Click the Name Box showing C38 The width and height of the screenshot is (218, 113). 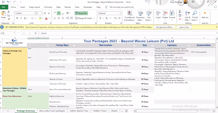pyautogui.click(x=7, y=33)
